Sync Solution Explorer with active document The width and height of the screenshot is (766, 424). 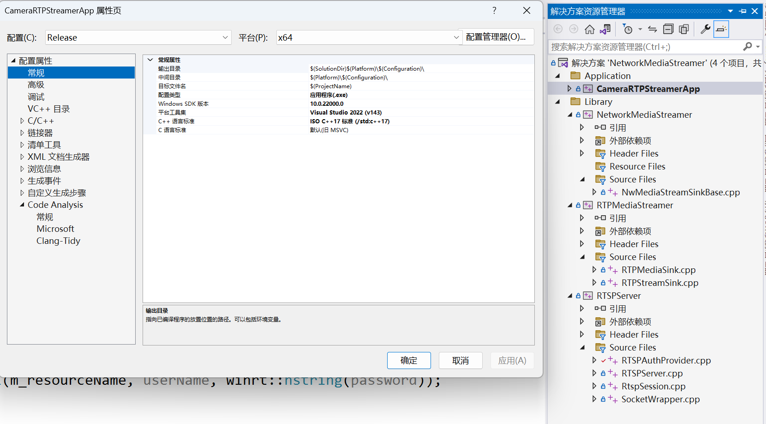652,29
